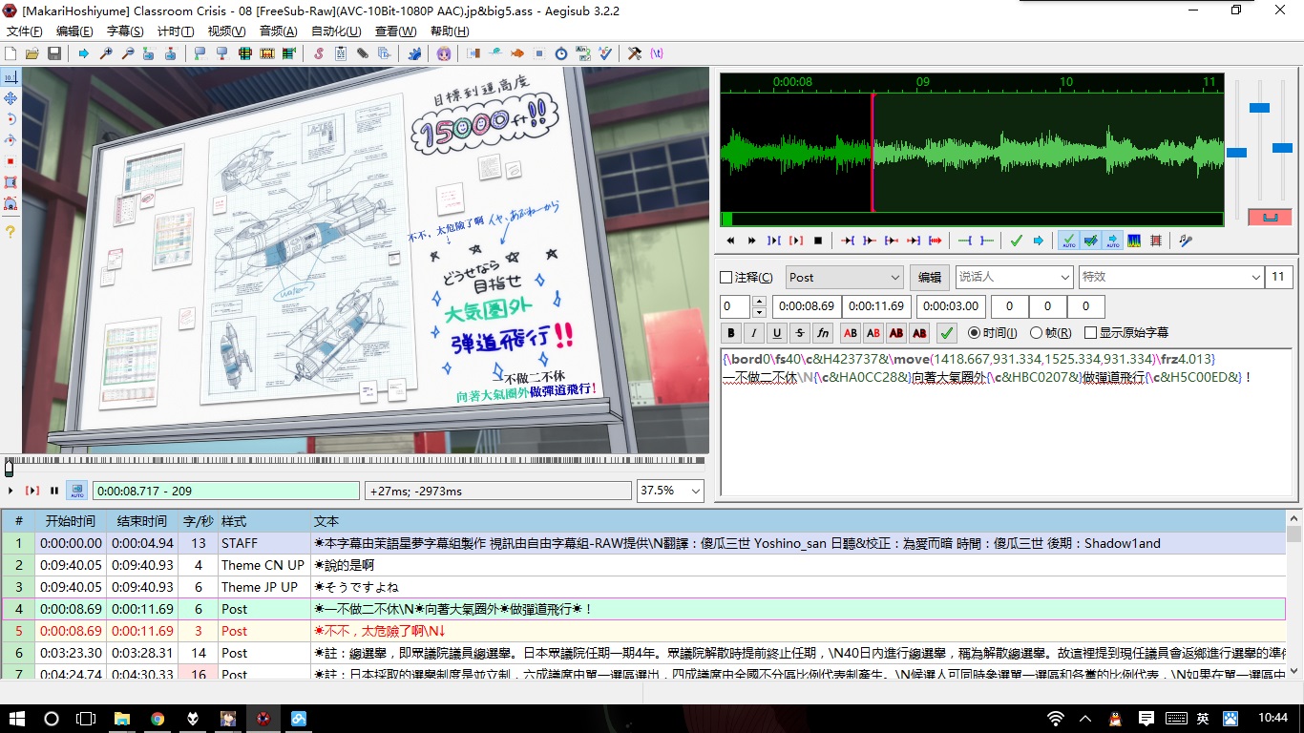The height and width of the screenshot is (733, 1304).
Task: Toggle karaoke mode microphone icon
Action: (x=1186, y=241)
